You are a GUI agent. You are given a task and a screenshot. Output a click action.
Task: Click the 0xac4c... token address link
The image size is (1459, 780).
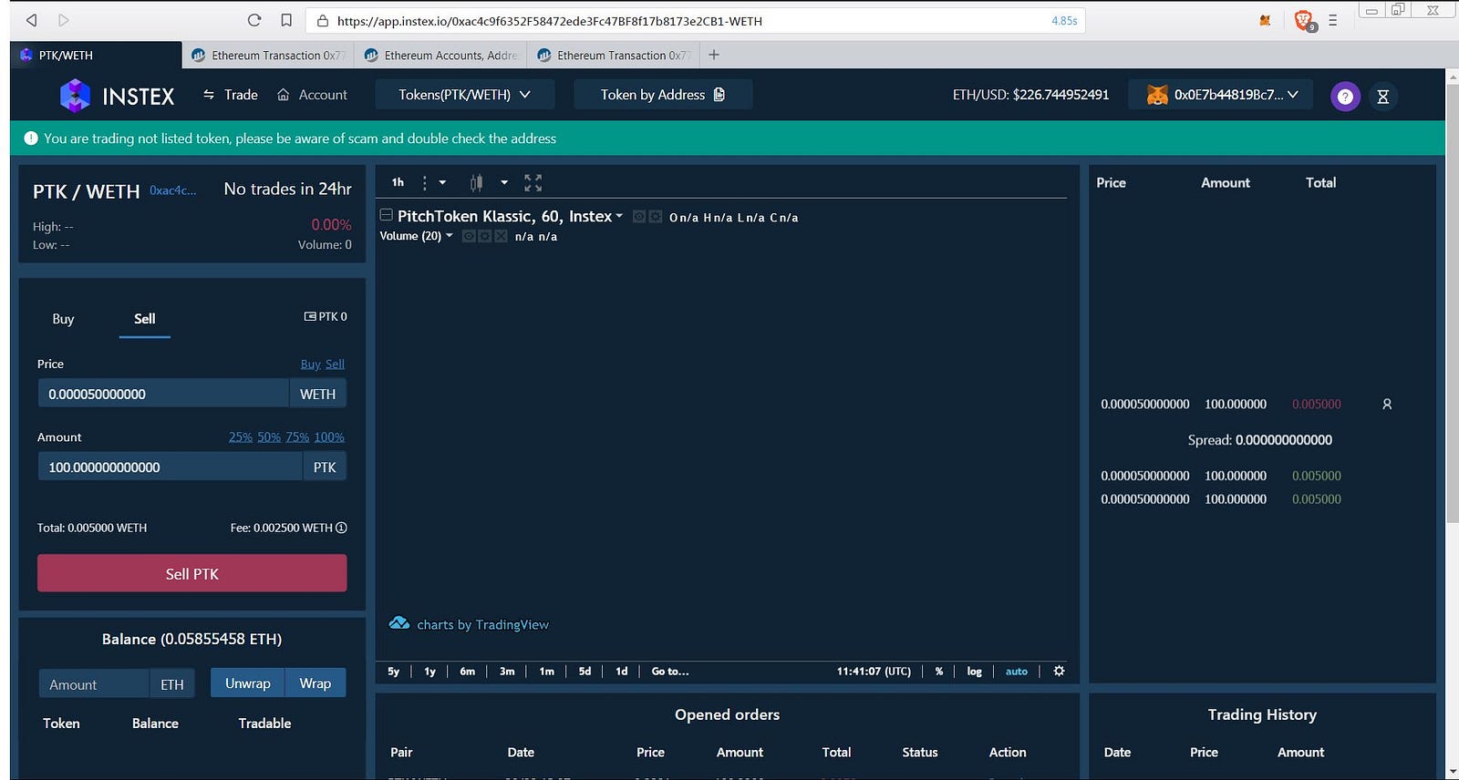[x=173, y=190]
